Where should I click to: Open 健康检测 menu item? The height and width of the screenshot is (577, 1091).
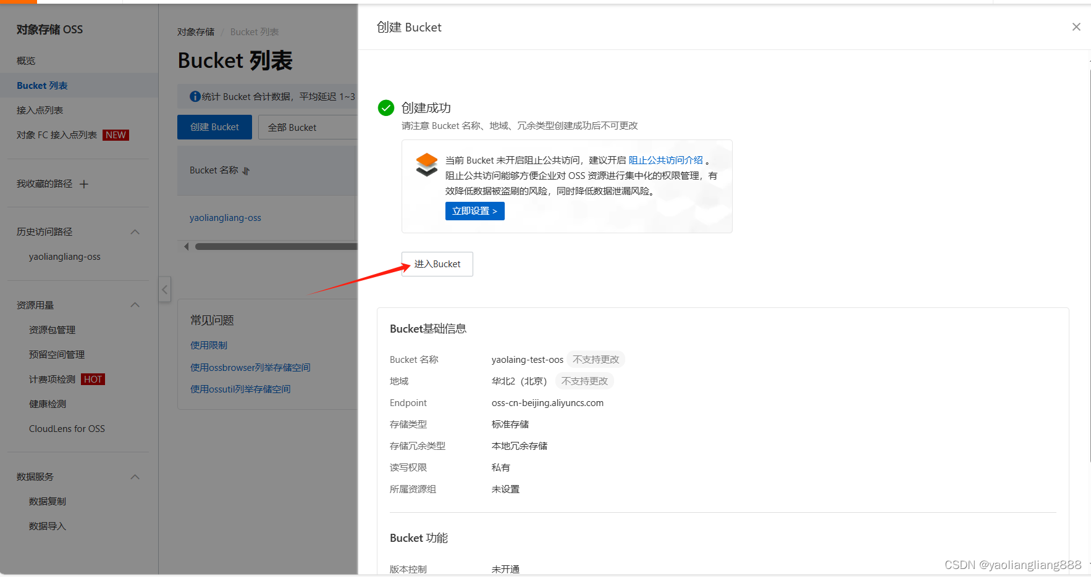pyautogui.click(x=48, y=404)
